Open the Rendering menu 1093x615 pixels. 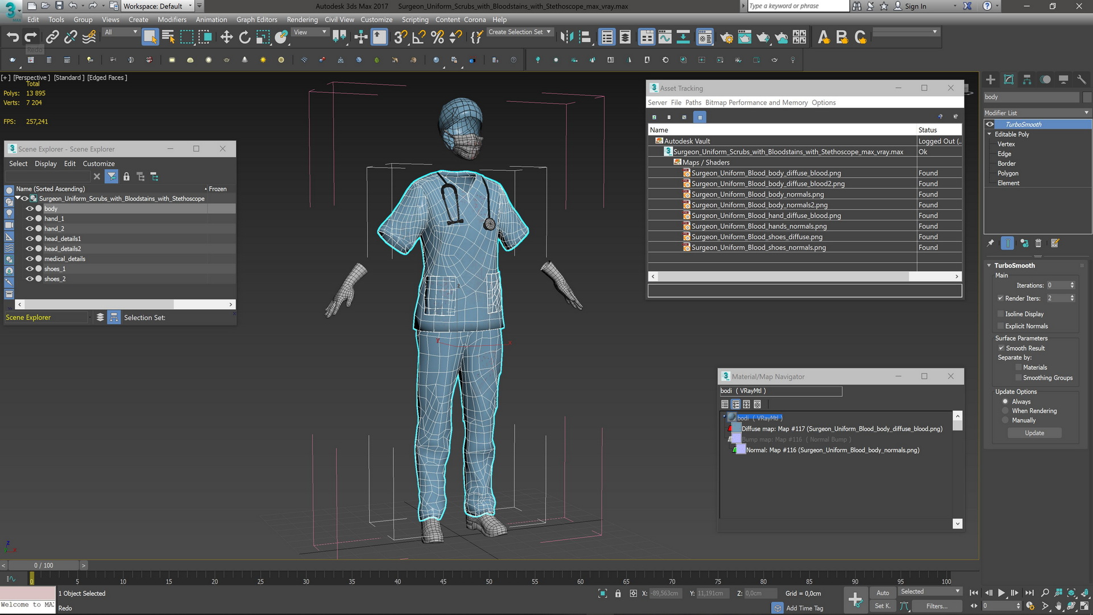(302, 19)
